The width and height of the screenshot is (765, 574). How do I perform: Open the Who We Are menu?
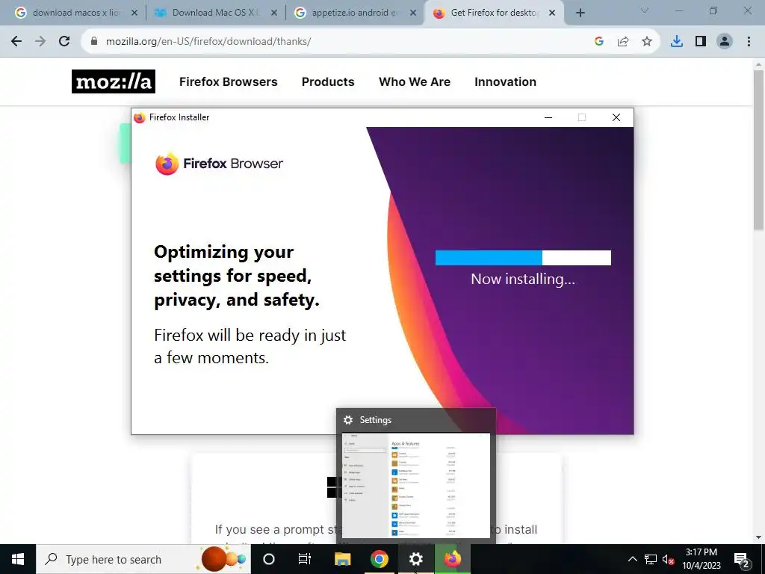(x=415, y=81)
